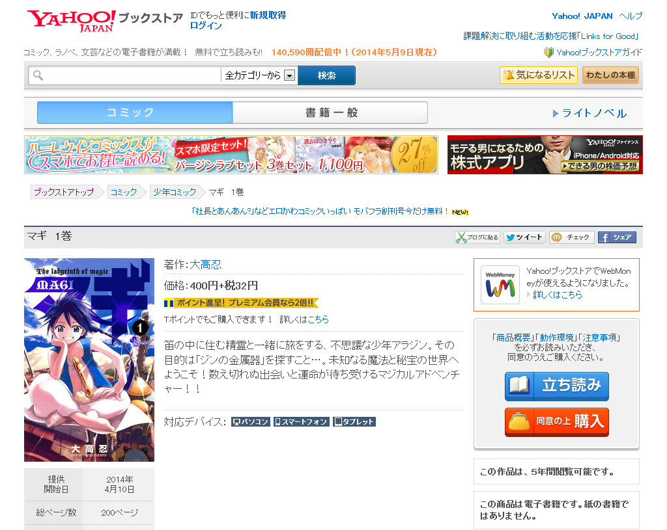Click the 新規取得 link

pyautogui.click(x=268, y=16)
